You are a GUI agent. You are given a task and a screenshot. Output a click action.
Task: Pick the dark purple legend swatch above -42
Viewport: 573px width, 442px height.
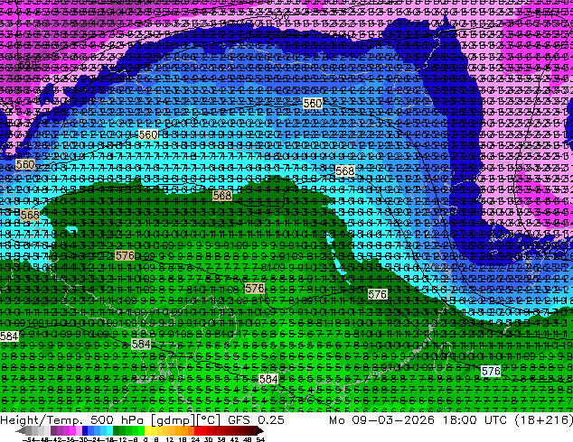pos(53,431)
